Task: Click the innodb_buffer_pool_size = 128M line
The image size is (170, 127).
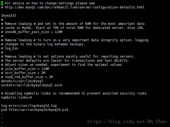Action: coord(32,32)
